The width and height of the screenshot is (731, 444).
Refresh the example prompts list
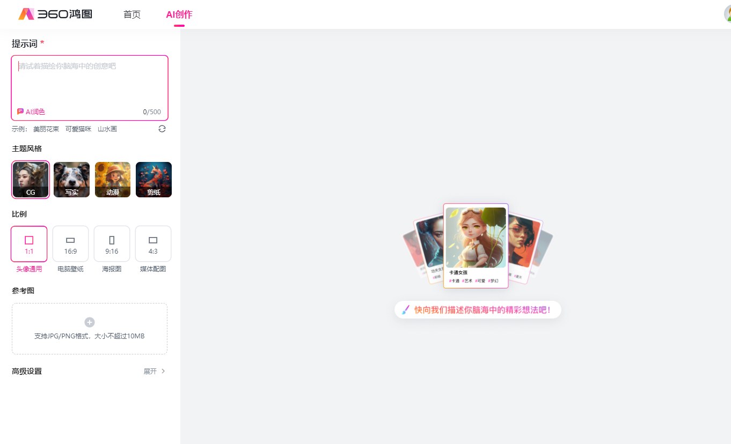pyautogui.click(x=162, y=129)
